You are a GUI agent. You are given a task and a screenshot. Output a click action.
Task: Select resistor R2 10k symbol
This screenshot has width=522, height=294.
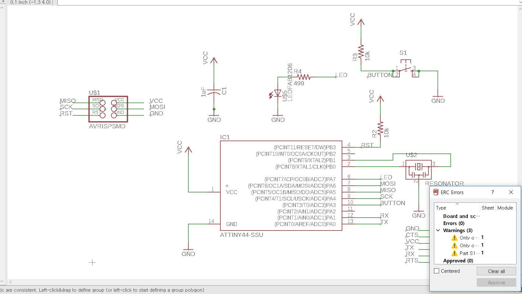pos(381,129)
